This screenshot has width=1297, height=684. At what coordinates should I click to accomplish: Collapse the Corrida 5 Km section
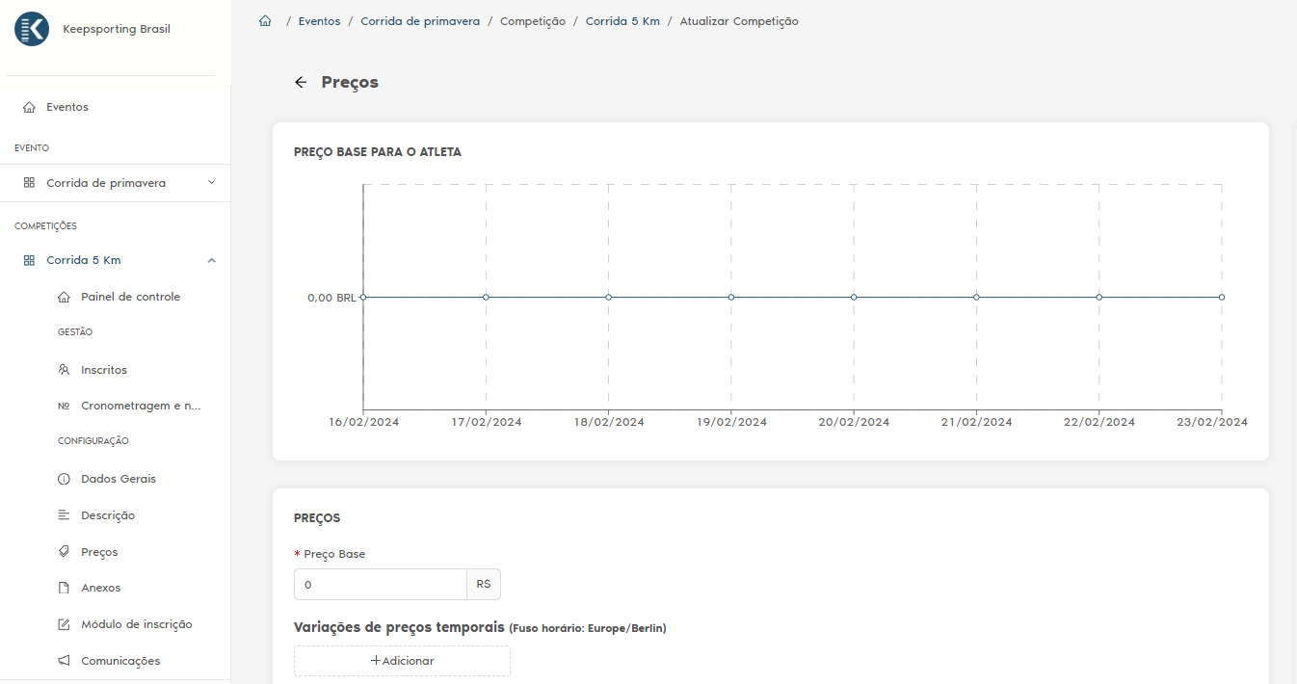(x=211, y=260)
